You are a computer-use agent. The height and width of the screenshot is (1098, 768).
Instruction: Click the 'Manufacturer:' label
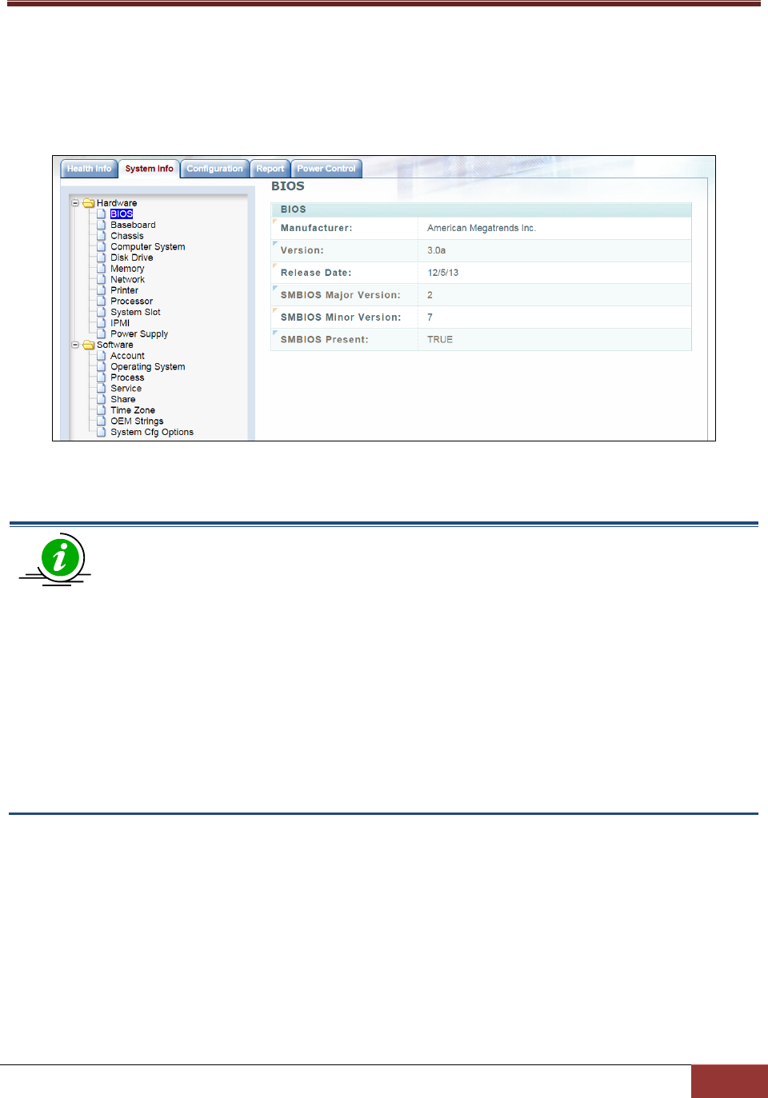coord(316,228)
